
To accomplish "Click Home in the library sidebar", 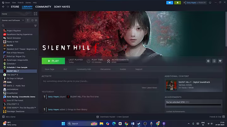I will tap(4, 14).
